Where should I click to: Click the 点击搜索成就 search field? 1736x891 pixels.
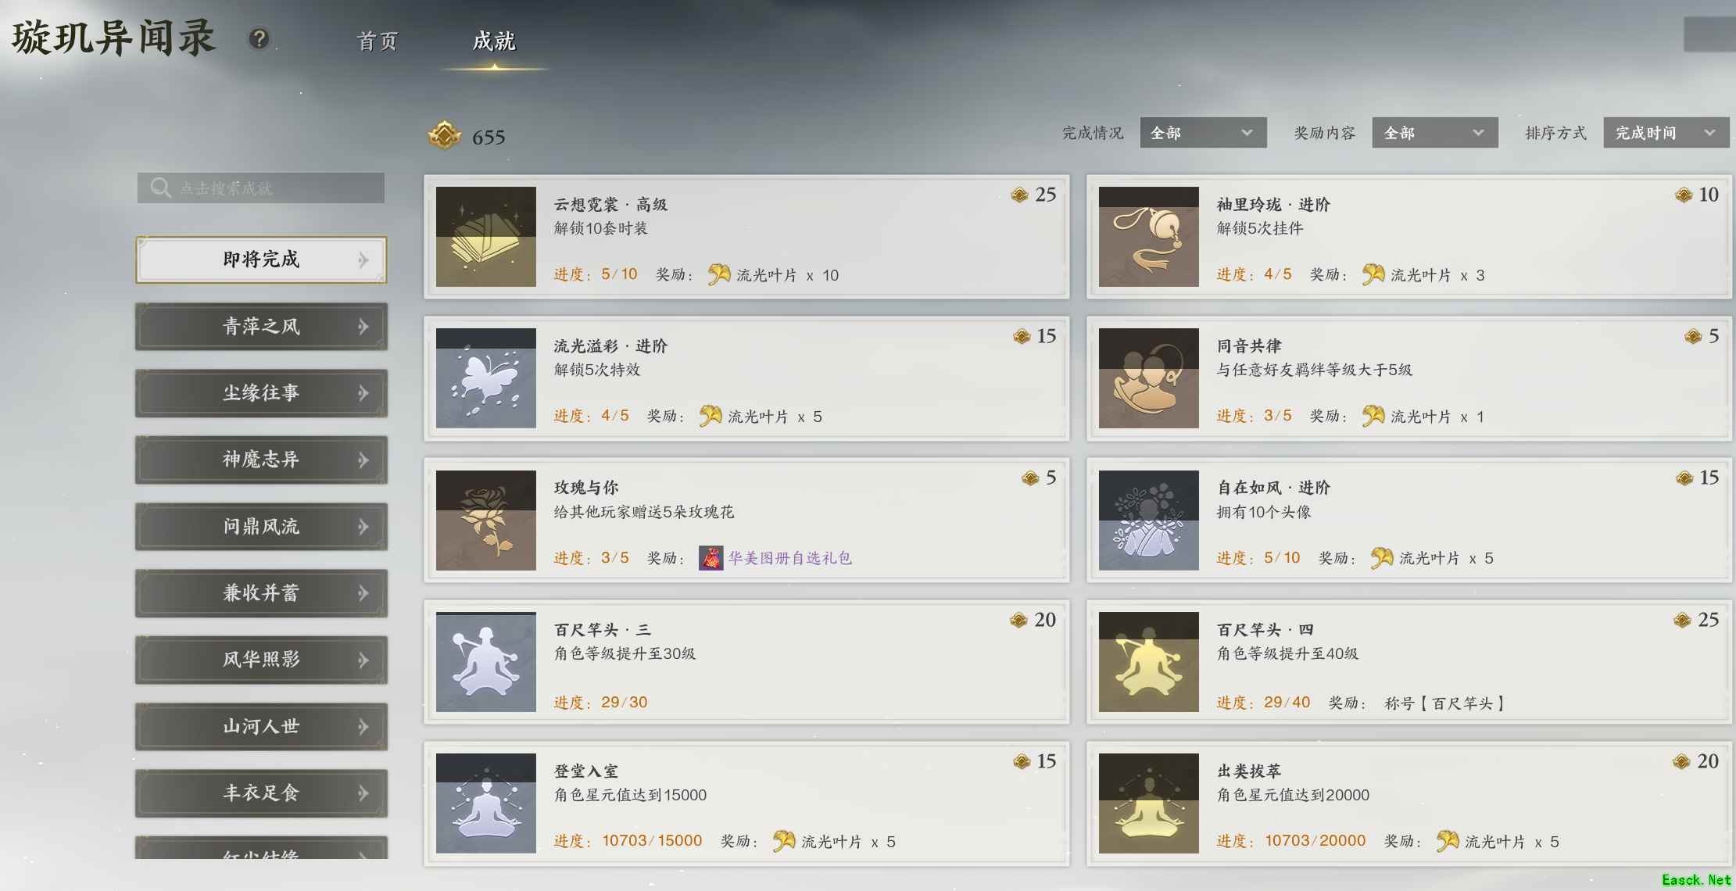coord(261,188)
